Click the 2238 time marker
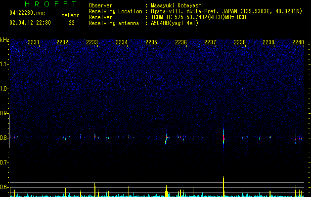Viewport: 311px width, 197px height. click(240, 42)
